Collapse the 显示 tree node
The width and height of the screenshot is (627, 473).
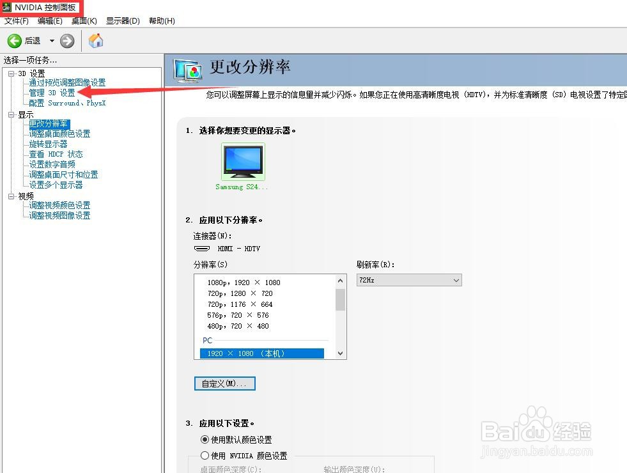[12, 115]
